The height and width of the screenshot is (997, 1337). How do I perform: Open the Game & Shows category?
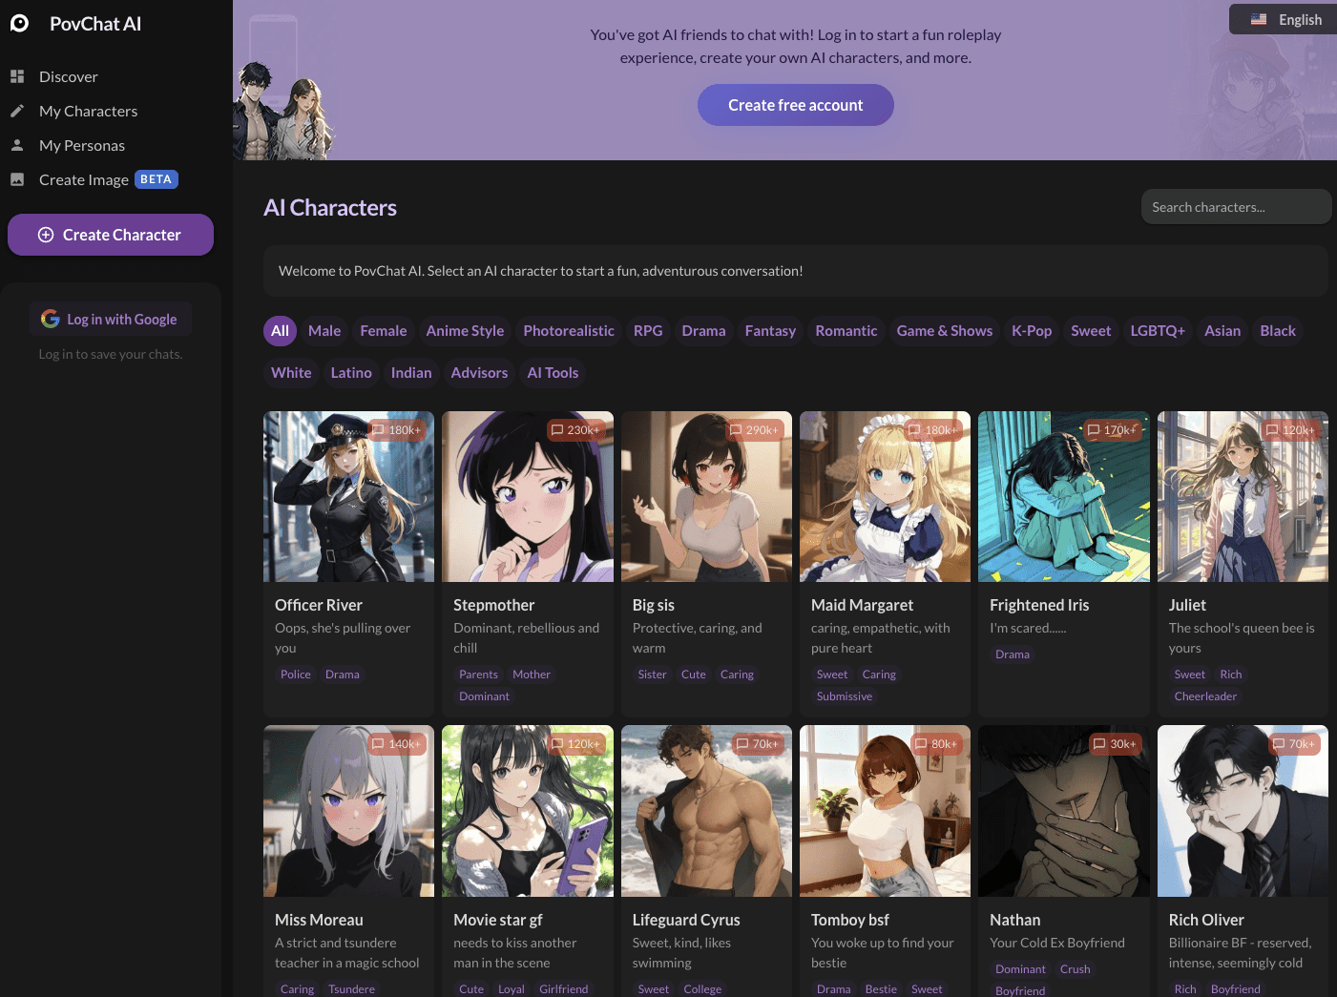[945, 331]
